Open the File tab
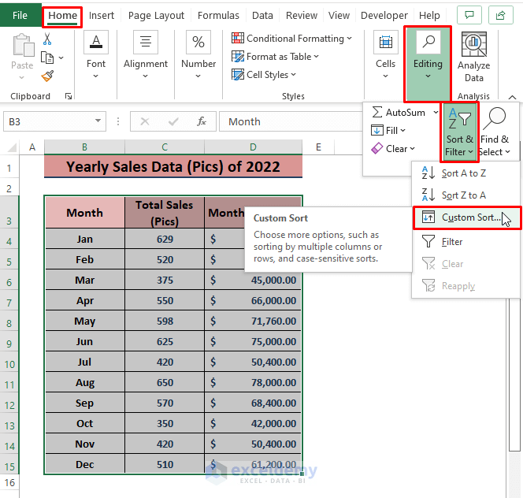This screenshot has width=523, height=498. pos(20,15)
